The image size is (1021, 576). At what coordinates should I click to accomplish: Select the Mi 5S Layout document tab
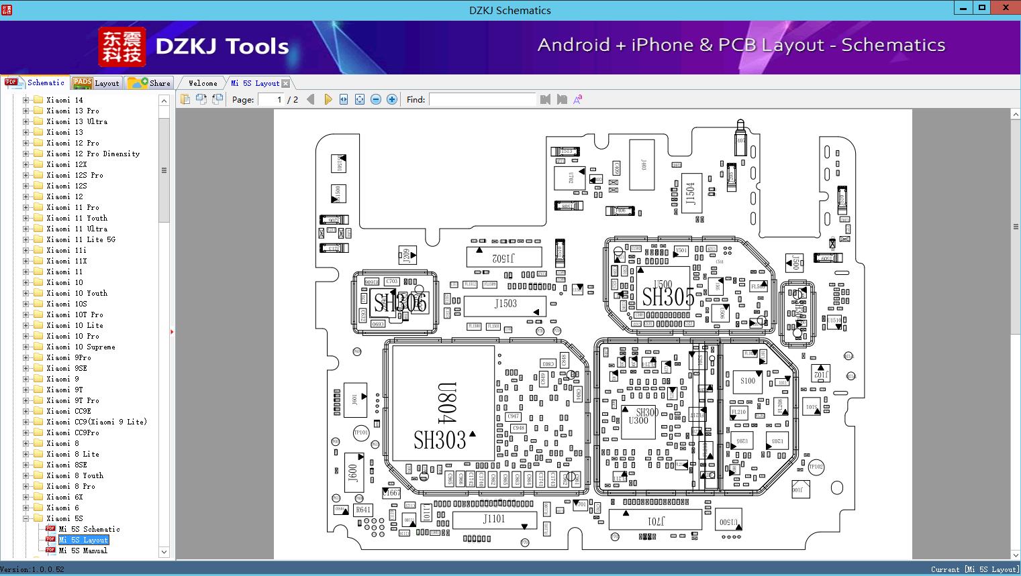255,83
